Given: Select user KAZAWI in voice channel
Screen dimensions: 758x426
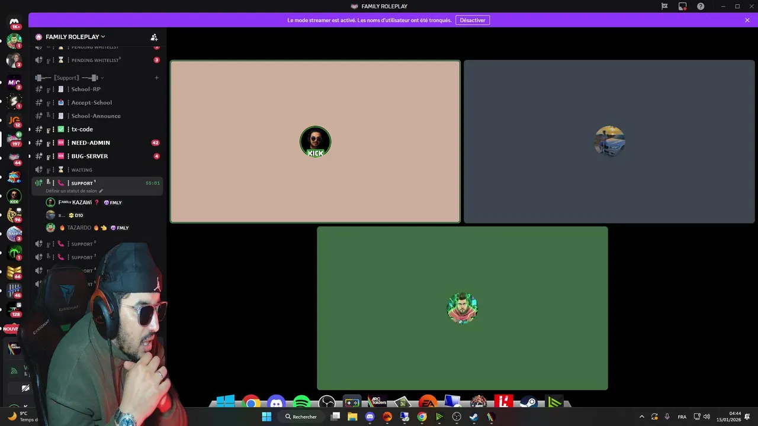Looking at the screenshot, I should point(83,202).
